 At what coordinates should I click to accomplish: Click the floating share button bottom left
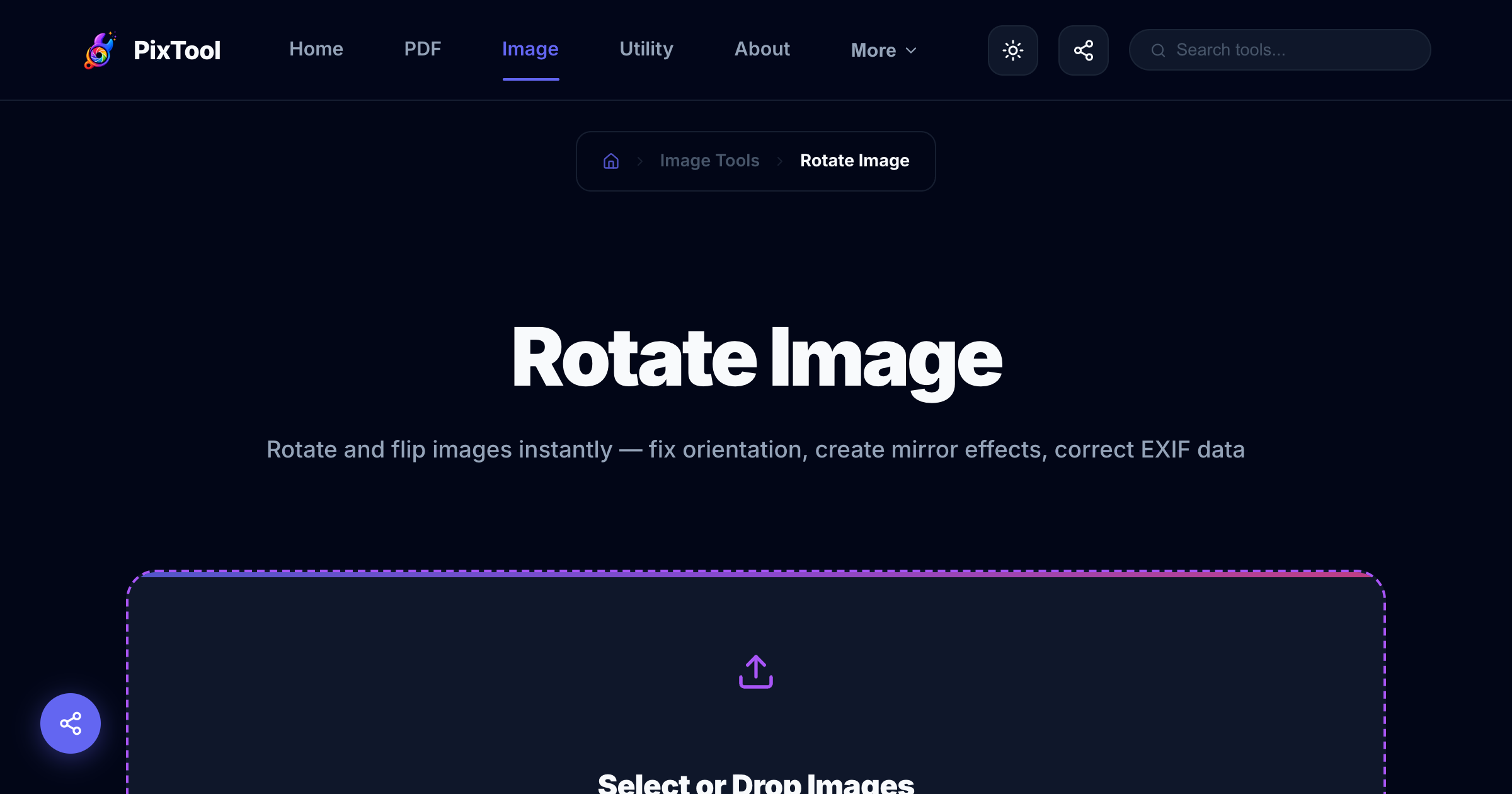tap(70, 723)
